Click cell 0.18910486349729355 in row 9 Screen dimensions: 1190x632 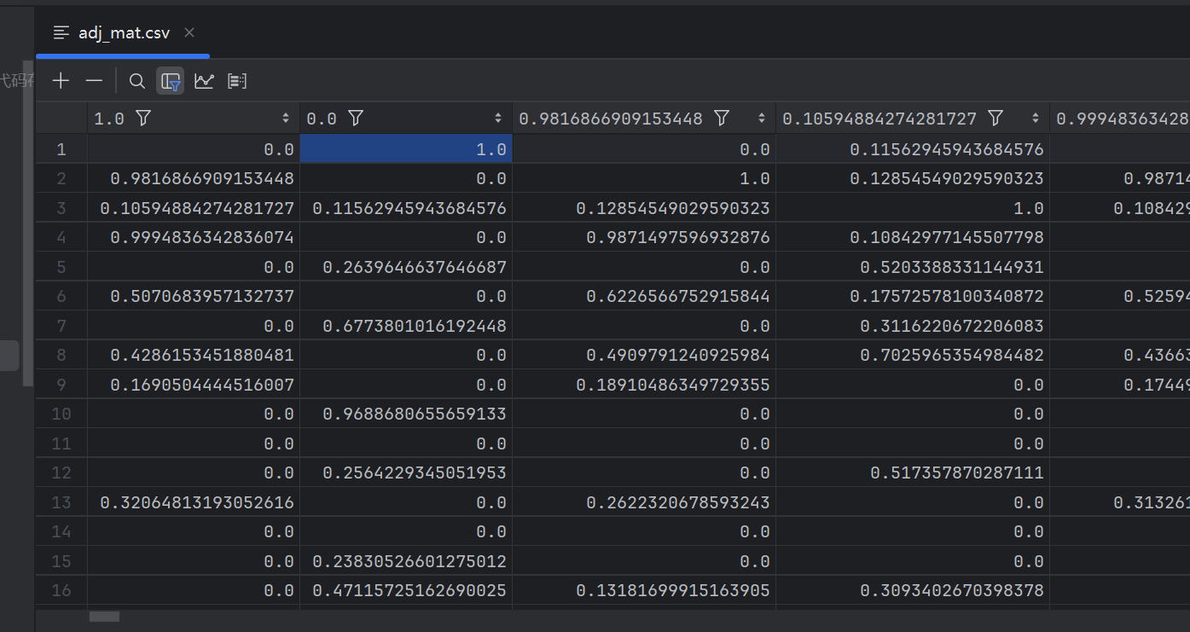[644, 385]
